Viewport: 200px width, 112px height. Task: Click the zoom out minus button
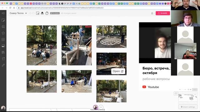[180, 90]
